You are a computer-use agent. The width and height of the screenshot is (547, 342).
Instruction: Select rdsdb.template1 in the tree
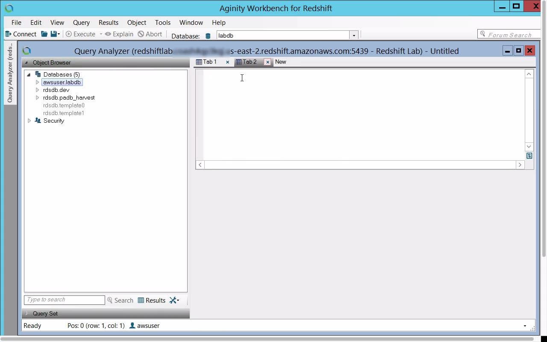(x=64, y=113)
